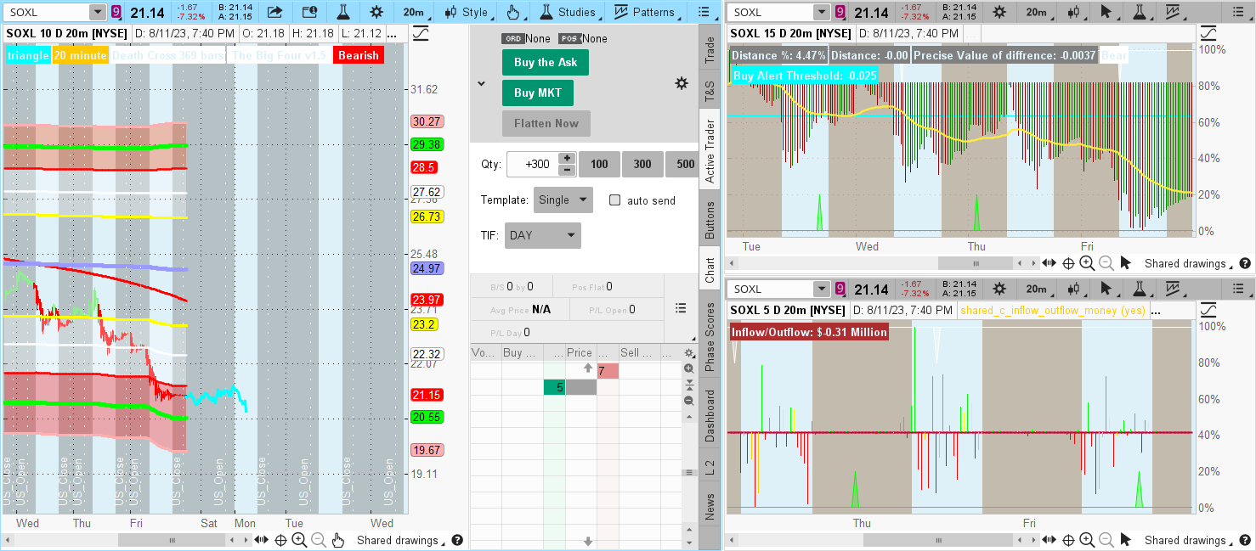
Task: Toggle the price scale curve icon in left chart
Action: [420, 33]
